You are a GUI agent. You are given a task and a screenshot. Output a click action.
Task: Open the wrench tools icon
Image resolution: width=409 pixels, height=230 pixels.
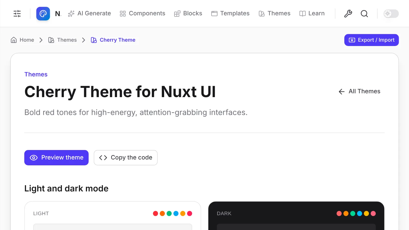coord(348,14)
